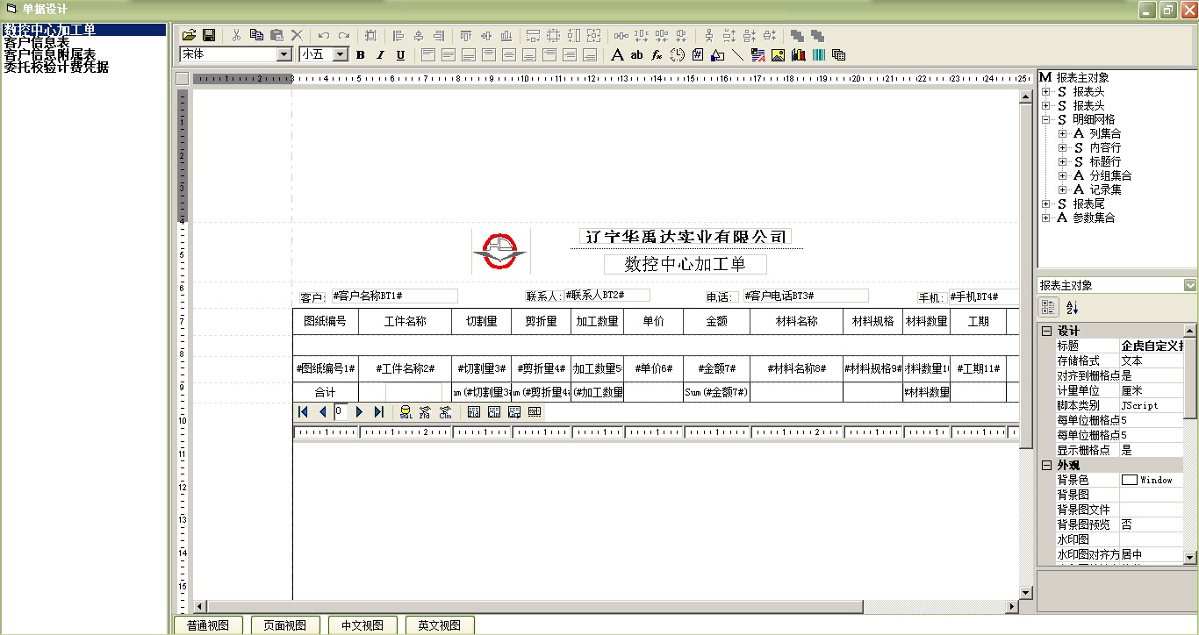
Task: Open SQL query editor for detail grid
Action: (x=406, y=411)
